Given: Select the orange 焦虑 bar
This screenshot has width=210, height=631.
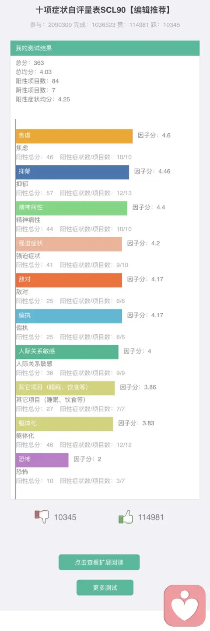Looking at the screenshot, I should (74, 136).
